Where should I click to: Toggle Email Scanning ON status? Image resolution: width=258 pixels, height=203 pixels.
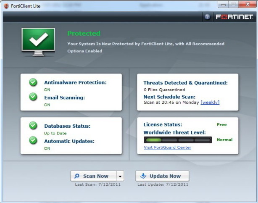point(47,105)
